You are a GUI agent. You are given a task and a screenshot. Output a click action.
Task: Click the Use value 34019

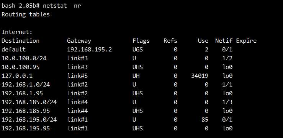(200, 76)
